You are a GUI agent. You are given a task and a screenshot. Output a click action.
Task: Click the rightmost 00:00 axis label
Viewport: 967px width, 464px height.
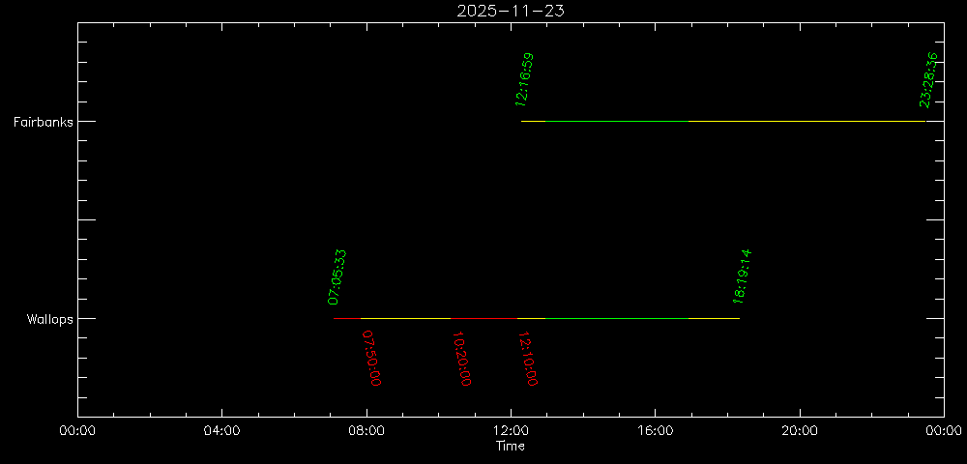click(944, 432)
